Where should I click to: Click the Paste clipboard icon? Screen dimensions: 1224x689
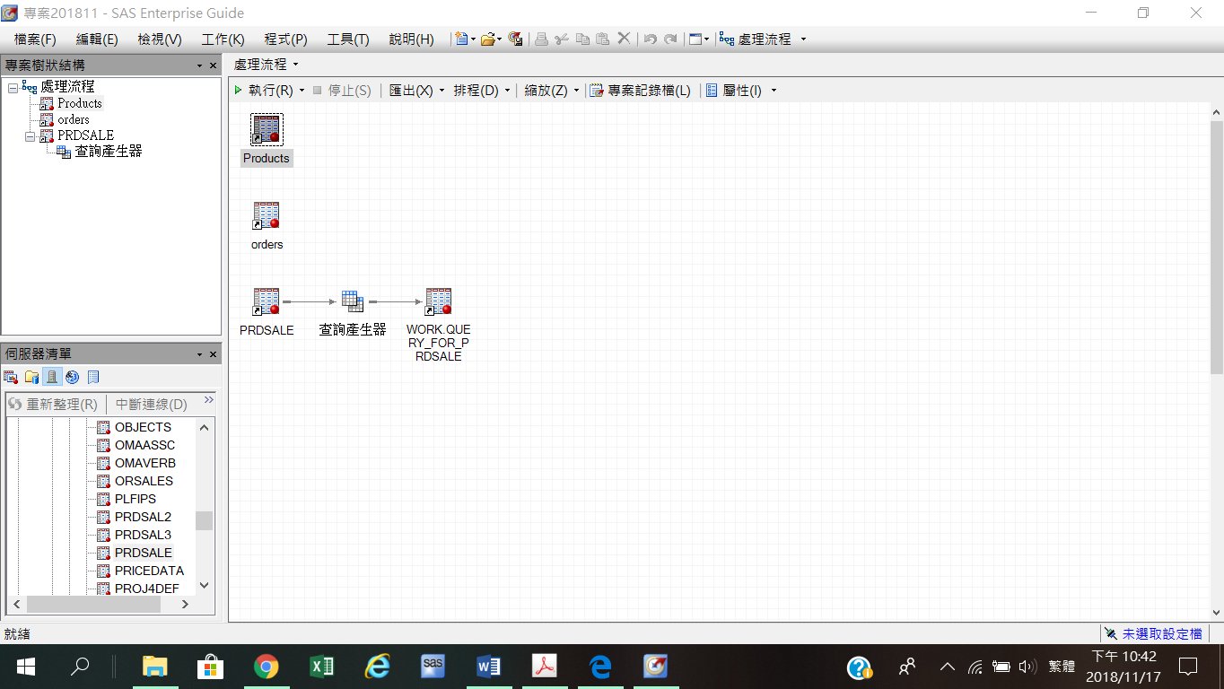(602, 39)
